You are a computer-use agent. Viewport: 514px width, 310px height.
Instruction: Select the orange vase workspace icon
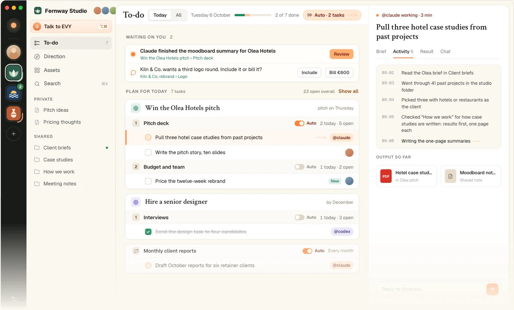pyautogui.click(x=14, y=113)
